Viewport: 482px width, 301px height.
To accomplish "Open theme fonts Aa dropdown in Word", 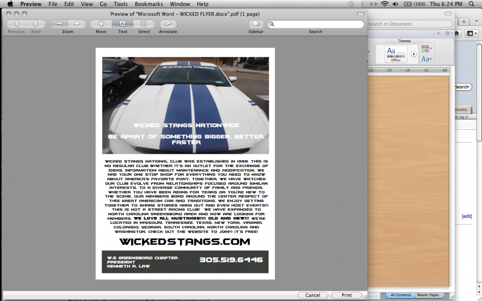I will pos(426,59).
